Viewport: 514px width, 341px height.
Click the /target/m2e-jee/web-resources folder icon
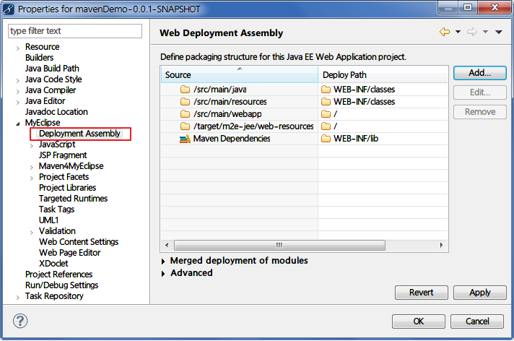pyautogui.click(x=186, y=126)
